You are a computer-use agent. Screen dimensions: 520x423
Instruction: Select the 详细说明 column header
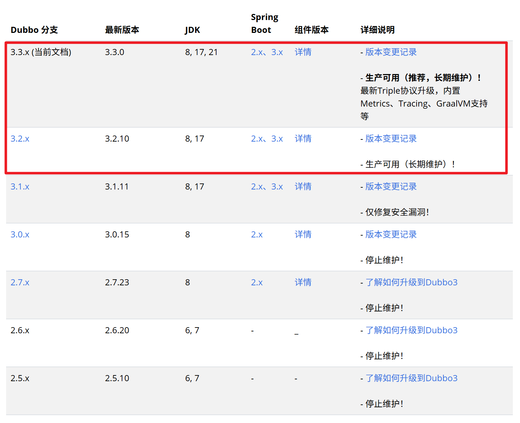coord(378,30)
